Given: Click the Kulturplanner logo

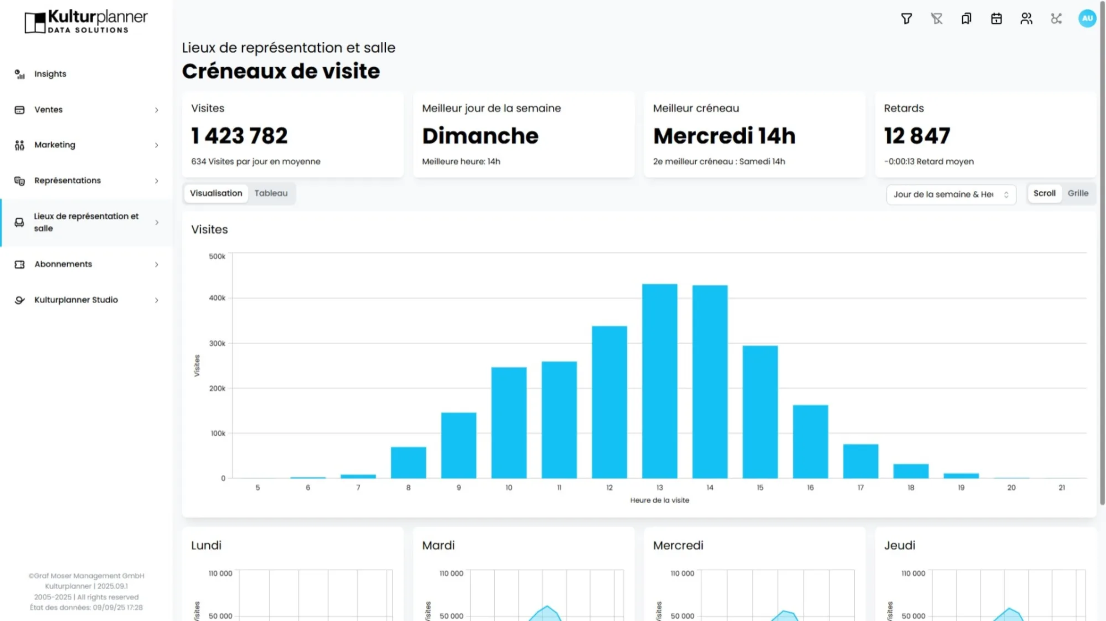Looking at the screenshot, I should point(86,22).
